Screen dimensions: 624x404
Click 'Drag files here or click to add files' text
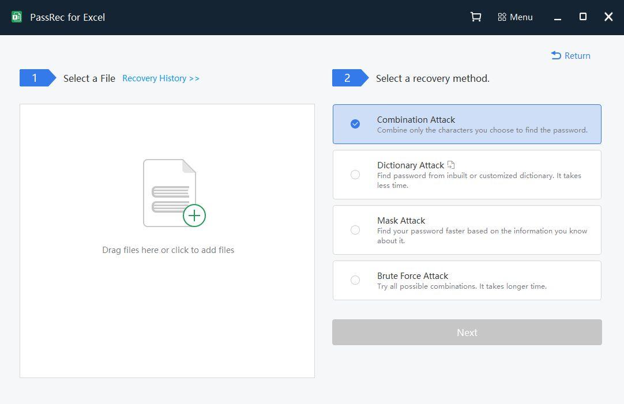pos(168,250)
